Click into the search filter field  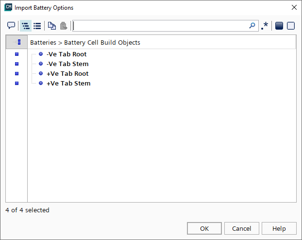160,26
